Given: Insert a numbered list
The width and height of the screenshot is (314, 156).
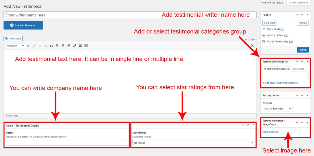Looking at the screenshot, I should click(46, 46).
